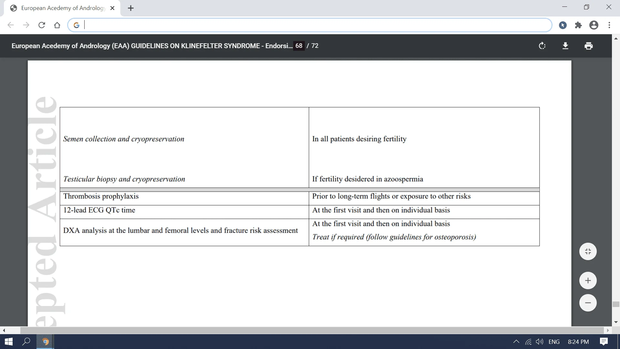Zoom out of the PDF

(x=588, y=303)
